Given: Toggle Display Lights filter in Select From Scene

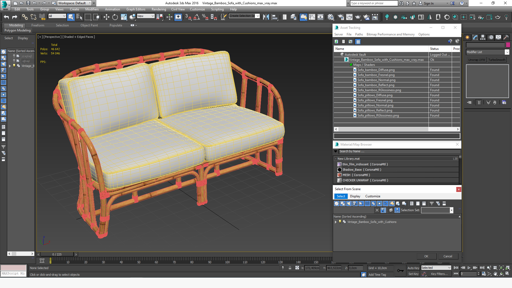Looking at the screenshot, I should click(349, 203).
